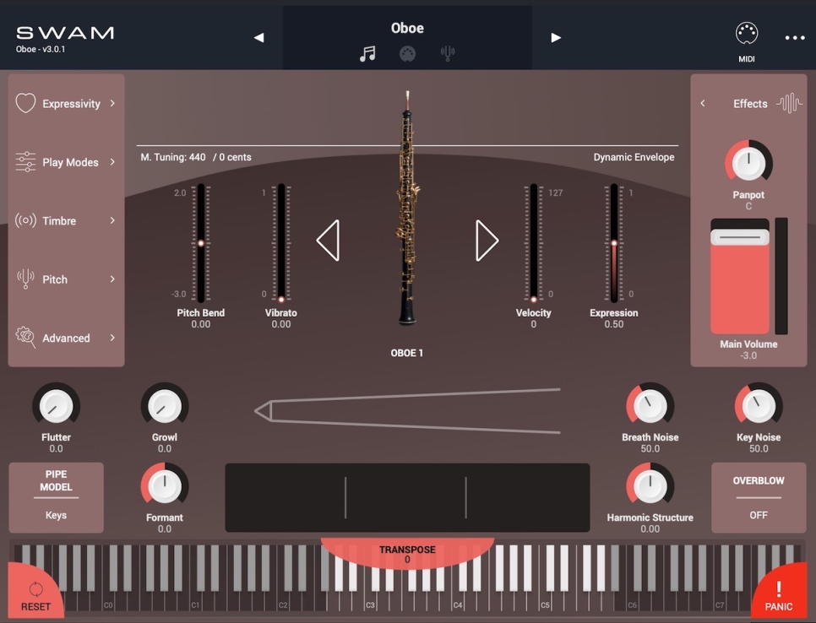This screenshot has width=816, height=623.
Task: Click the Breath Noise knob
Action: (x=650, y=406)
